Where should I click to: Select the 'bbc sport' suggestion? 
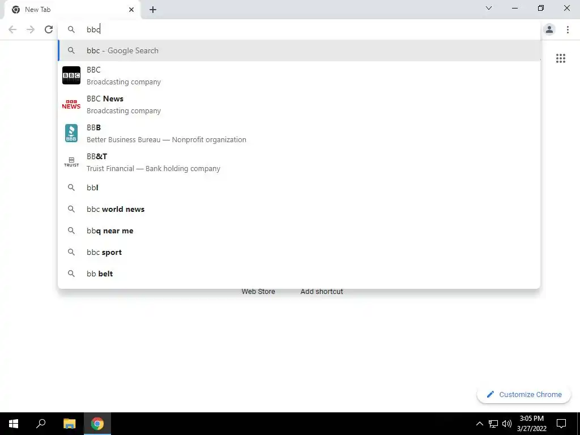click(299, 252)
